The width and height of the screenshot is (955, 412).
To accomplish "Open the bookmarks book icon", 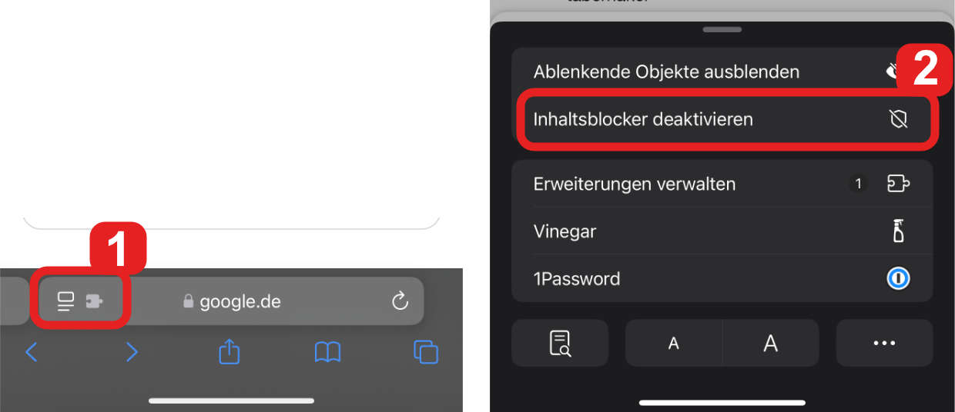I will (327, 352).
